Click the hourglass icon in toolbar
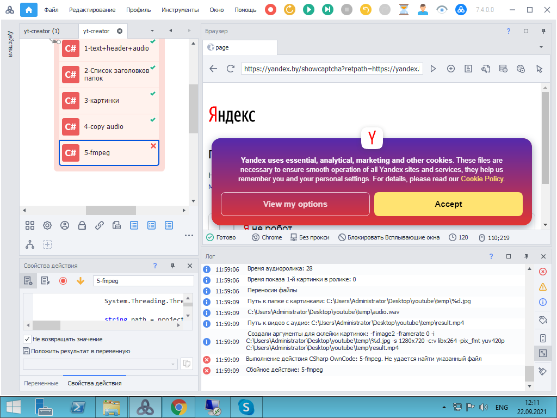Viewport: 557px width, 418px height. click(404, 10)
